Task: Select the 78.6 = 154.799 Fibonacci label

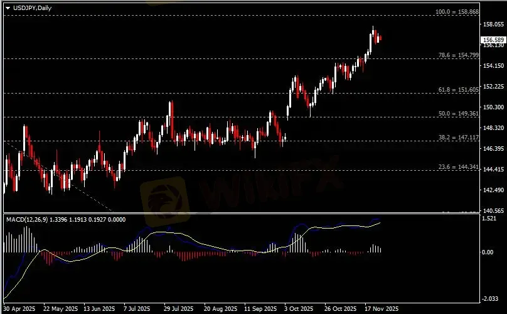Action: click(x=459, y=55)
